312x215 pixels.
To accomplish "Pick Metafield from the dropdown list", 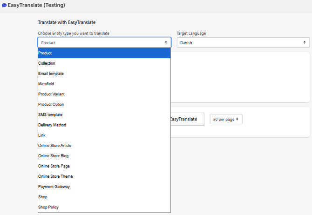I will [x=47, y=84].
